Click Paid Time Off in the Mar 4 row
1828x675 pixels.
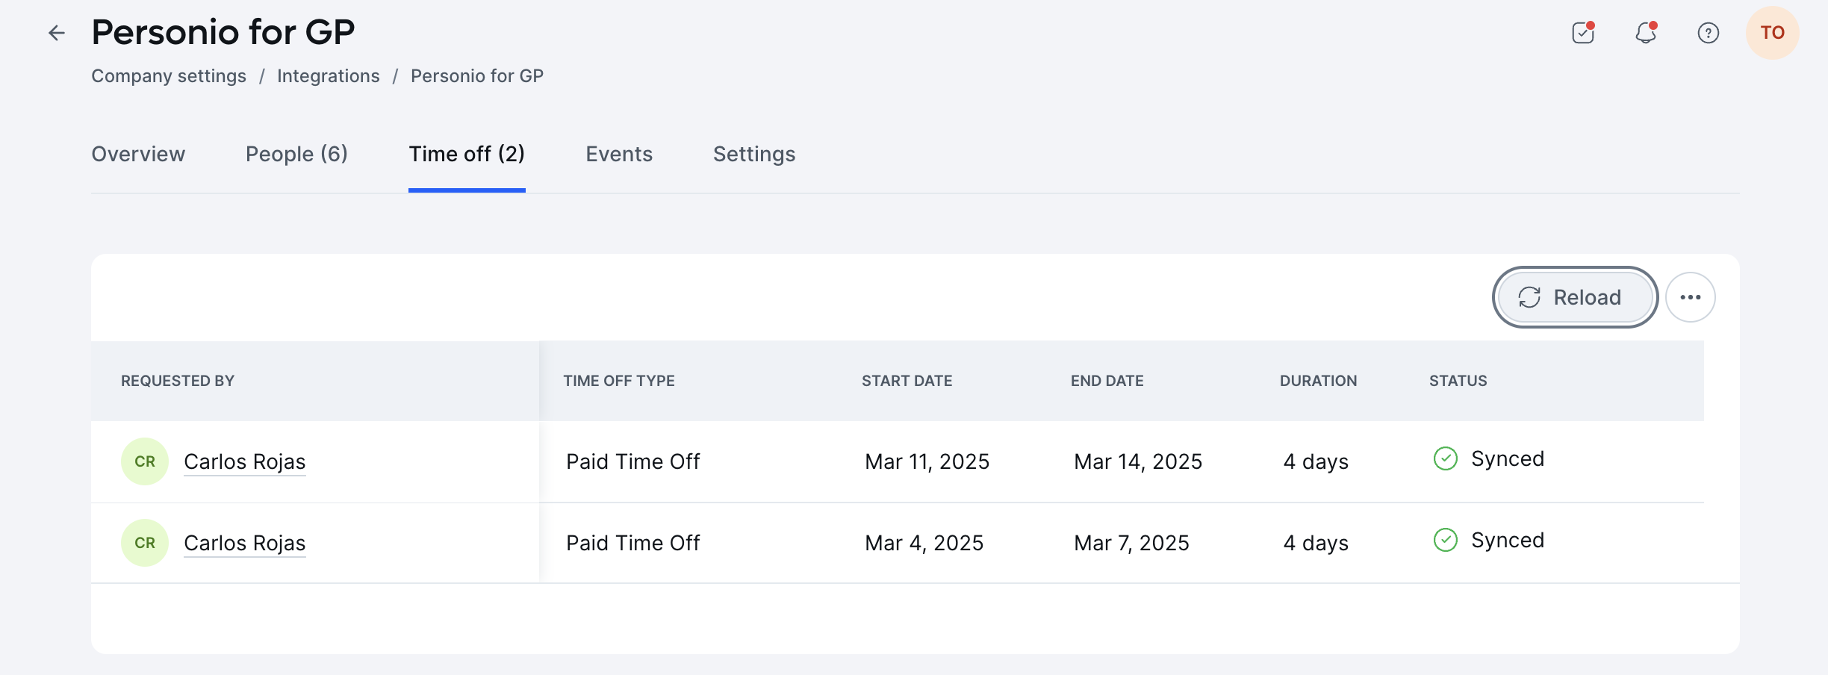tap(633, 543)
